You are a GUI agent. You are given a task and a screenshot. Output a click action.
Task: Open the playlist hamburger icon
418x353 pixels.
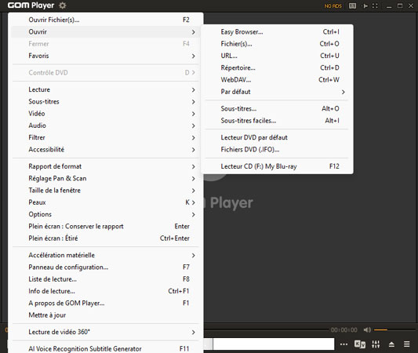coord(406,344)
